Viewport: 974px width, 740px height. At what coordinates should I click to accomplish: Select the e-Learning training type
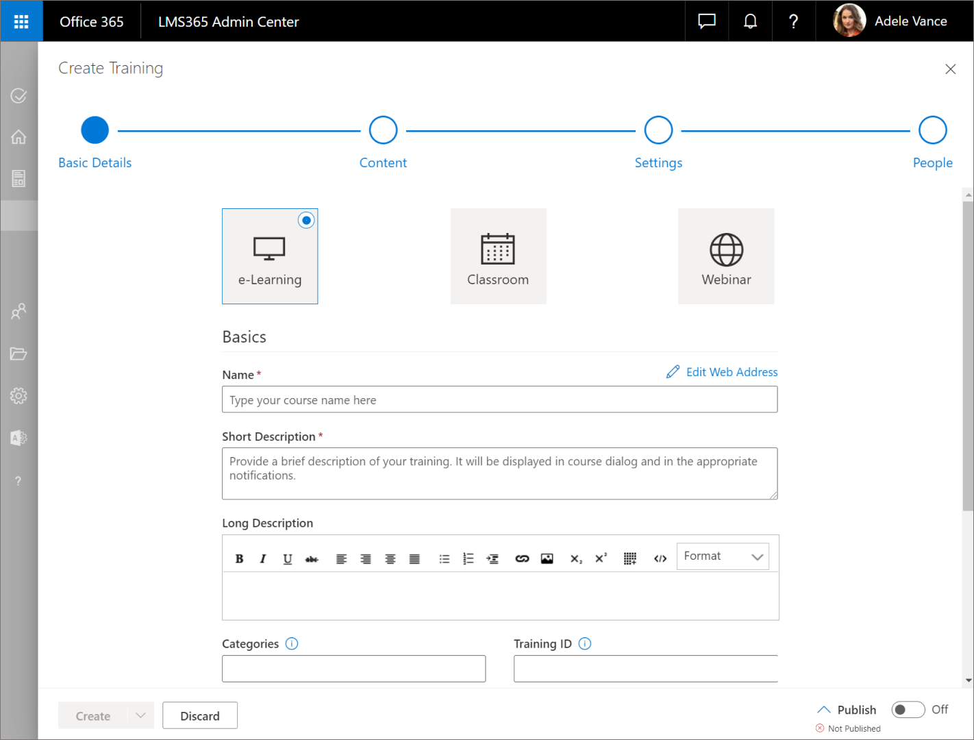(x=270, y=256)
